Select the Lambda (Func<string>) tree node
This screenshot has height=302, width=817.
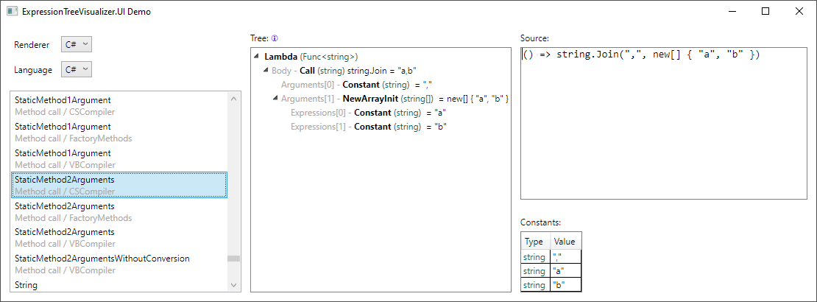click(311, 56)
